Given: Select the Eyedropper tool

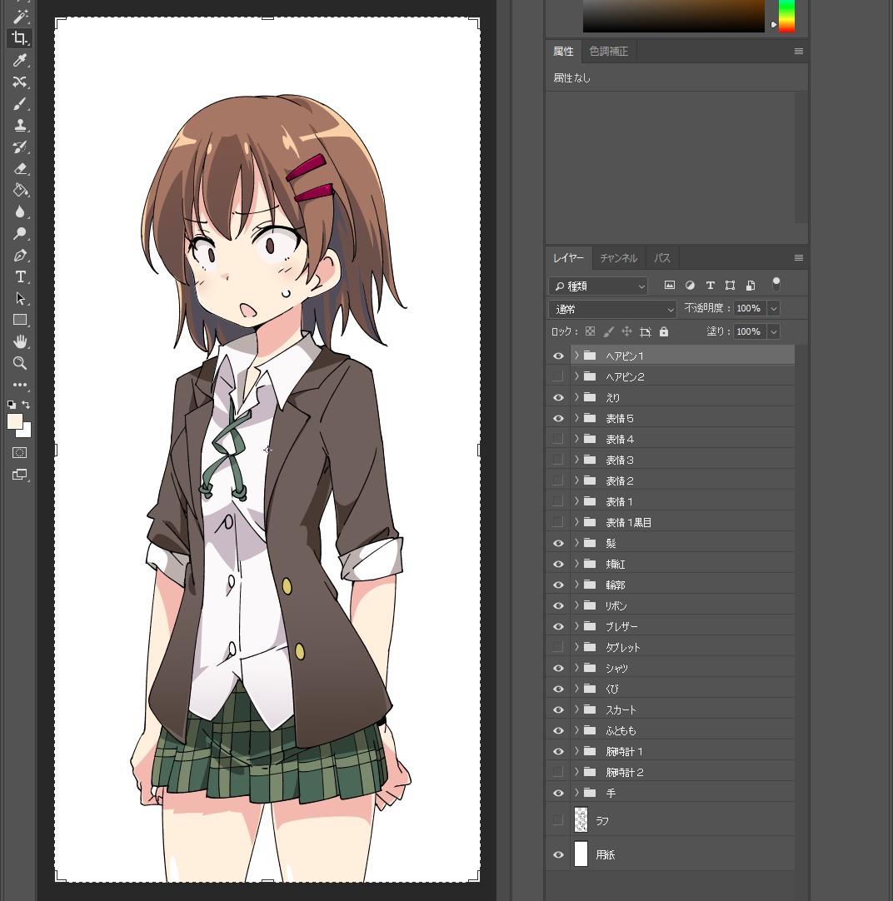Looking at the screenshot, I should pos(20,60).
